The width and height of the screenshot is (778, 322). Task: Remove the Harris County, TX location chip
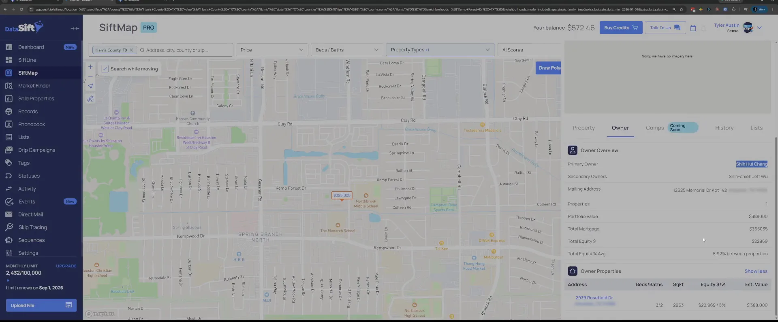point(131,50)
